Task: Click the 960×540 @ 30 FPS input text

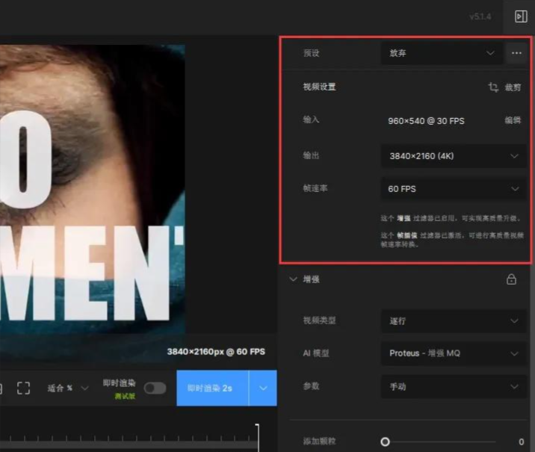Action: [x=426, y=121]
